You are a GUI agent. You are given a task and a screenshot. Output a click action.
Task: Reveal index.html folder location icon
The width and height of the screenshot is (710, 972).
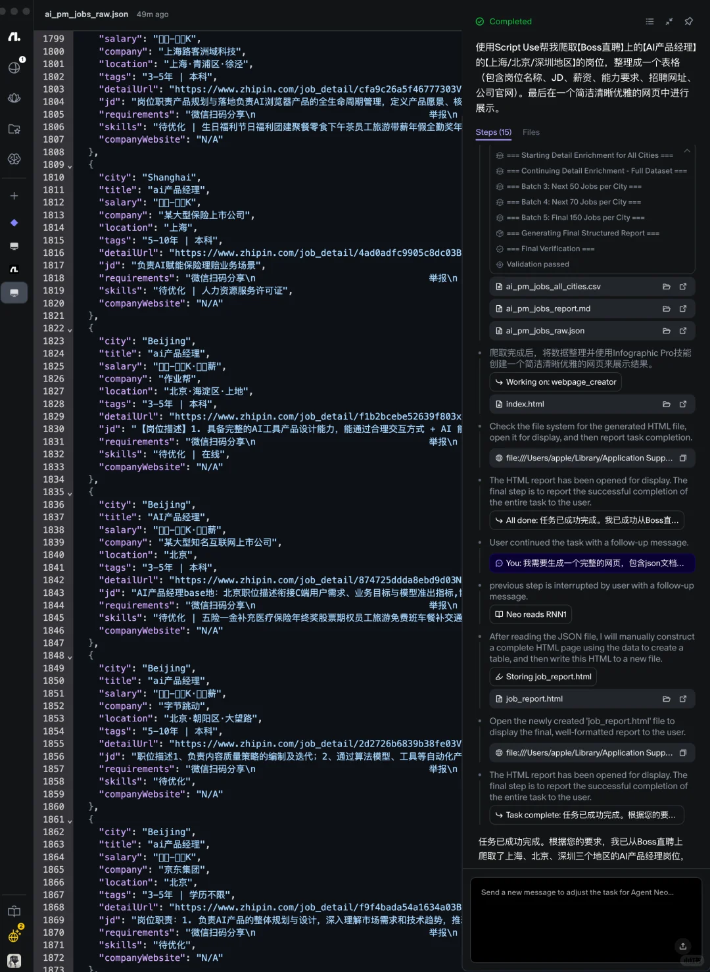666,404
